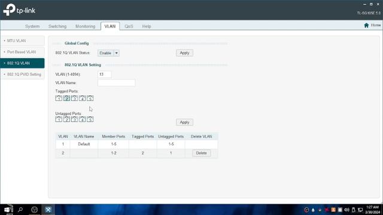Toggle Untagged Port 1
383x215 pixels.
coord(59,119)
